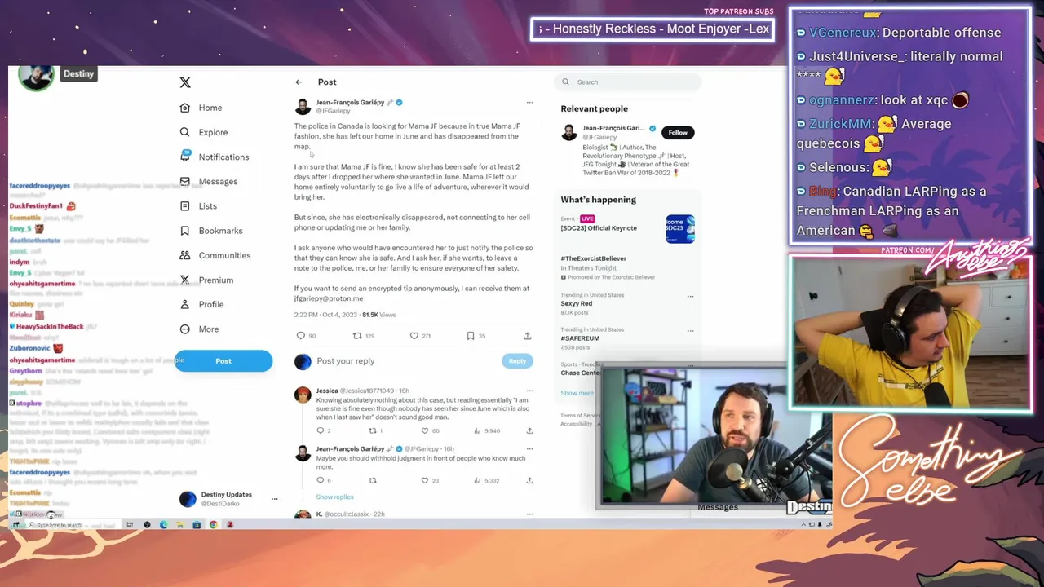Follow Jean-François Gariépy in Relevant people
Viewport: 1044px width, 587px height.
[678, 132]
